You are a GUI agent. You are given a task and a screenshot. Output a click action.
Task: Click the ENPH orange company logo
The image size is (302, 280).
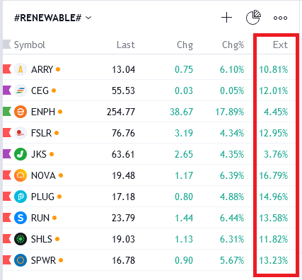click(x=21, y=112)
